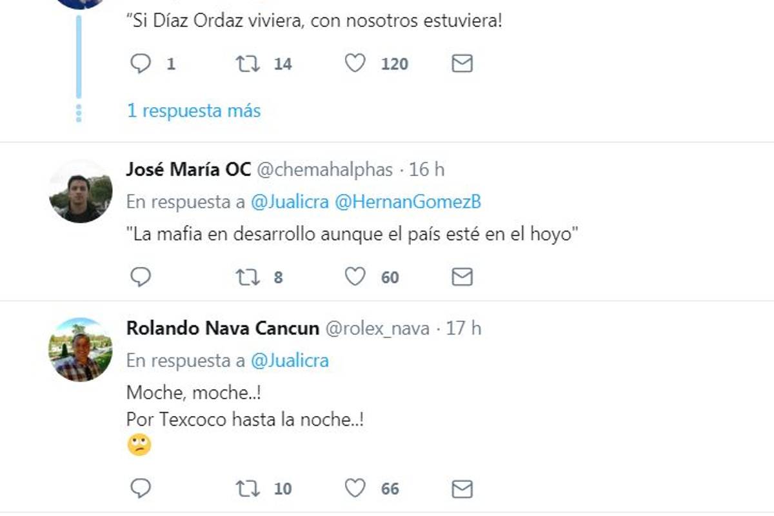Image resolution: width=774 pixels, height=516 pixels.
Task: Retweet the Texcoco tweet
Action: click(x=248, y=489)
